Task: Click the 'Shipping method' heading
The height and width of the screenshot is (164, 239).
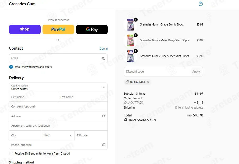Action: (x=21, y=162)
